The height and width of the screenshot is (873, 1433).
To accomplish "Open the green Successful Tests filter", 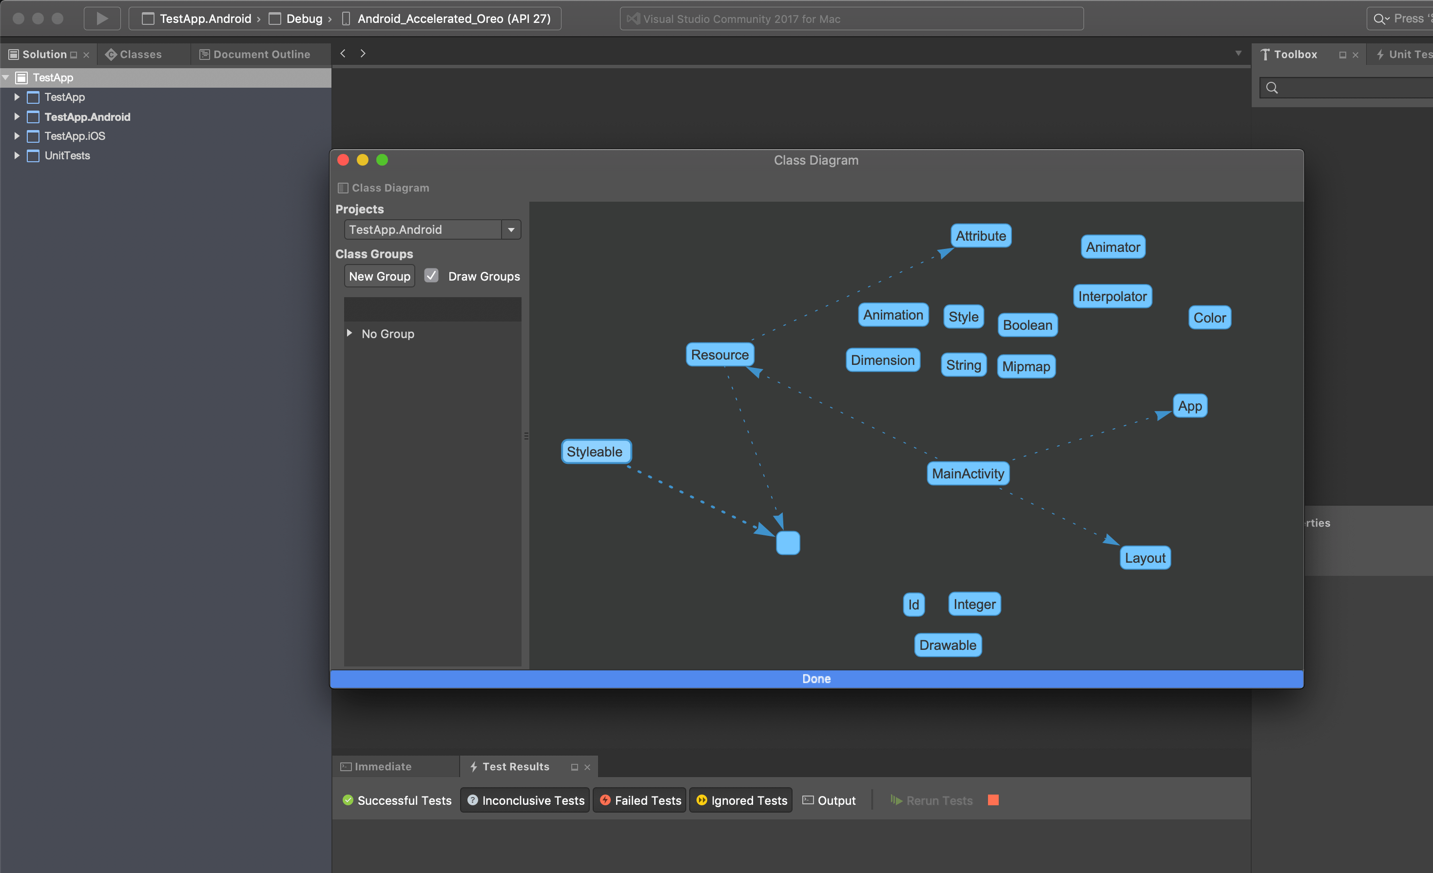I will tap(349, 800).
